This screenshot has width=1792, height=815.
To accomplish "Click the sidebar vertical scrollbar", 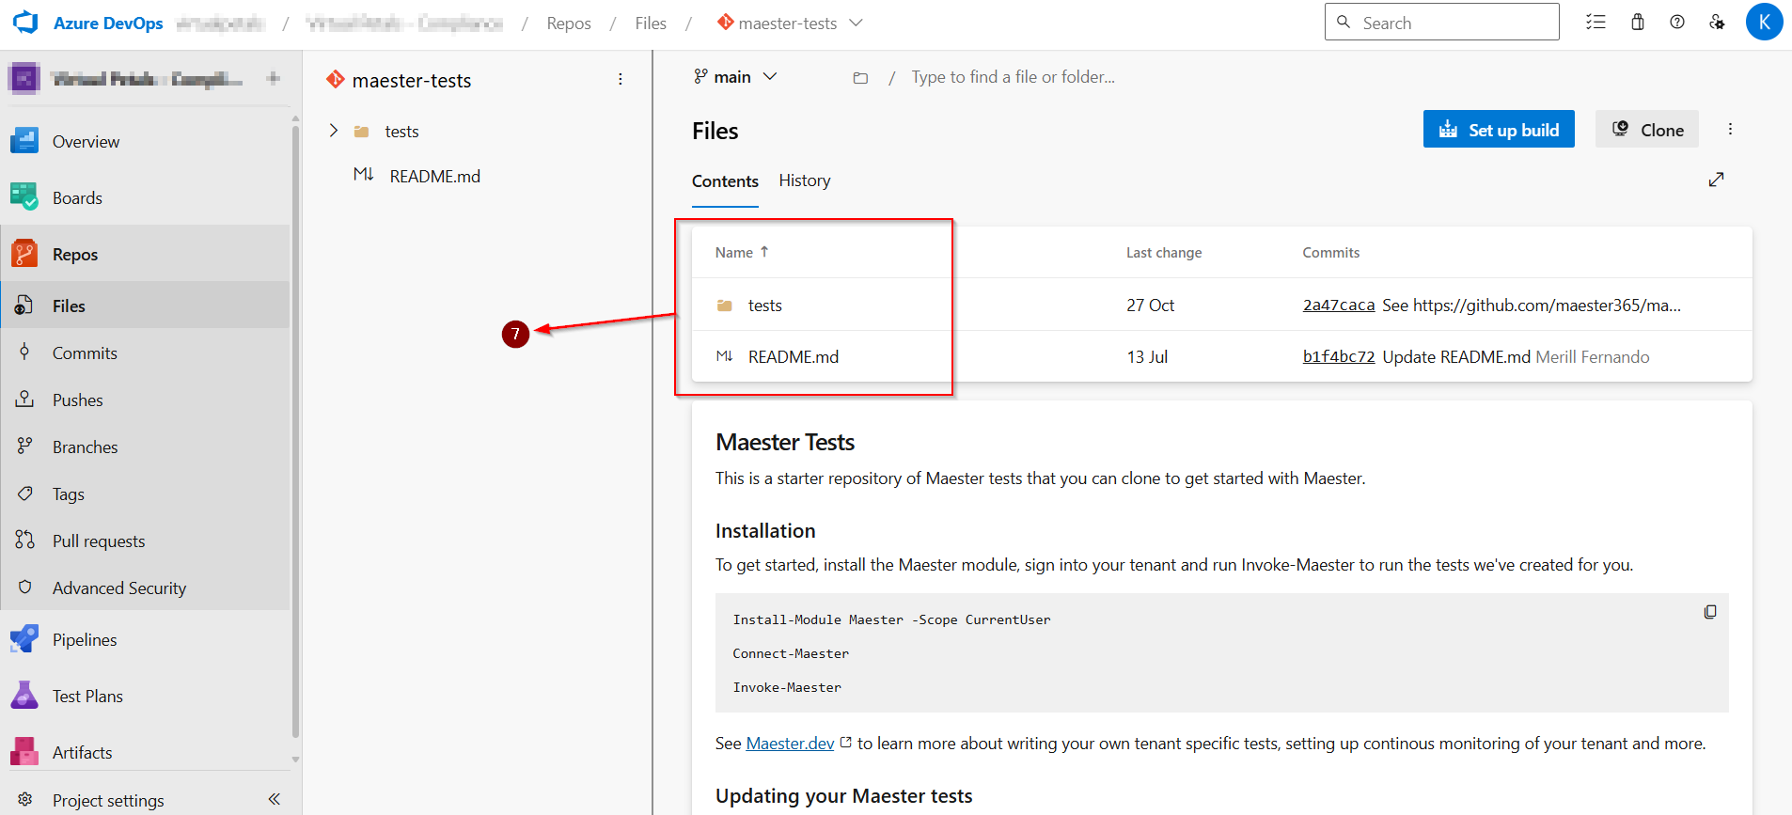I will [x=295, y=432].
